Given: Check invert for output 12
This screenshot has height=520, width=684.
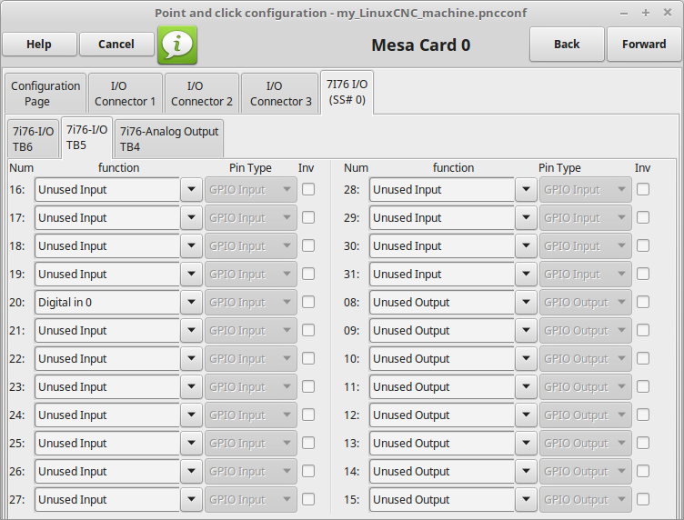Looking at the screenshot, I should tap(643, 415).
